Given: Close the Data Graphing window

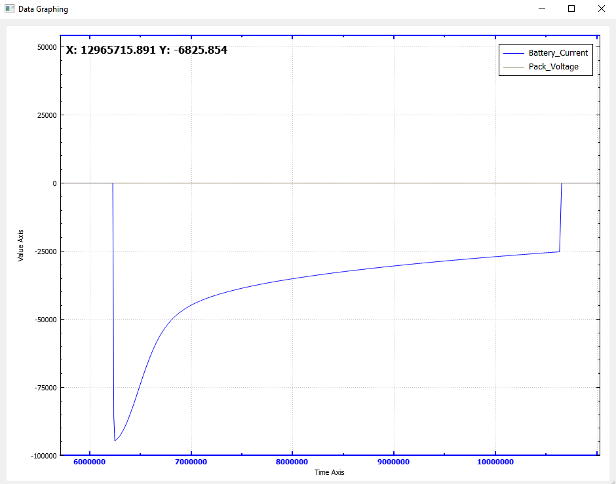Looking at the screenshot, I should (x=602, y=9).
